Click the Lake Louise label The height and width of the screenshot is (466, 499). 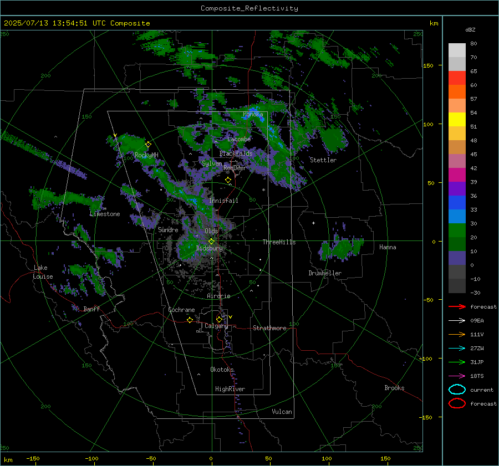pos(43,272)
